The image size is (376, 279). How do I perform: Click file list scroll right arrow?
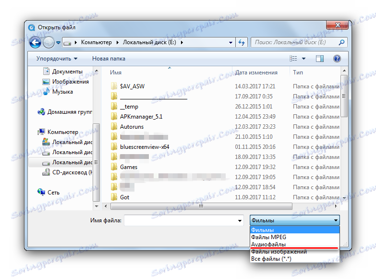coord(336,206)
